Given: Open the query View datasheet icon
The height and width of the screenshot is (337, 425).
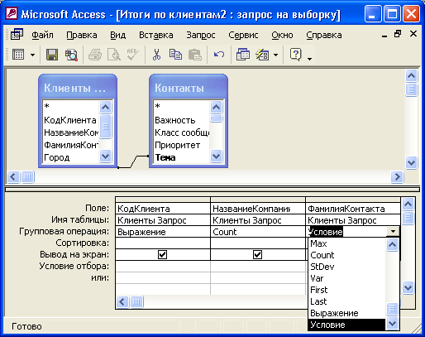Looking at the screenshot, I should click(x=18, y=55).
